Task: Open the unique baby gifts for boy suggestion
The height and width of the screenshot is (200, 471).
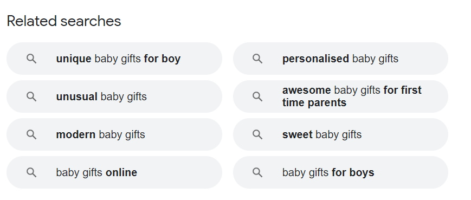Action: pyautogui.click(x=114, y=59)
